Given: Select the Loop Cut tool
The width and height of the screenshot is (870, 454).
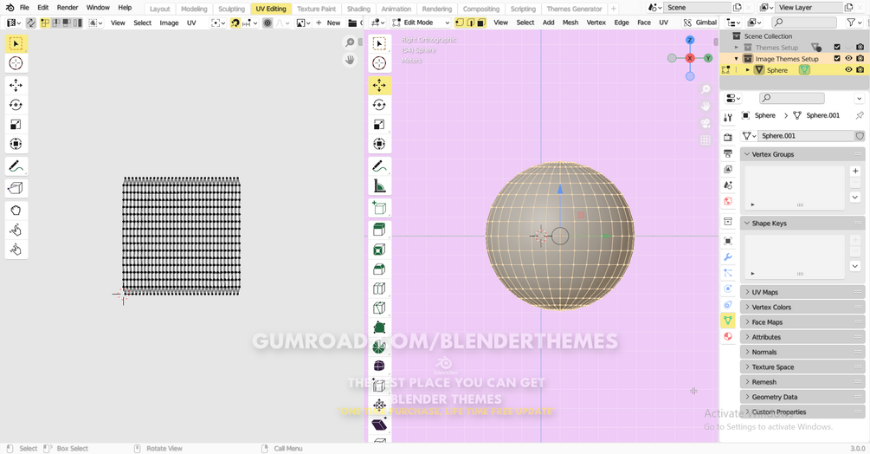Looking at the screenshot, I should [379, 289].
